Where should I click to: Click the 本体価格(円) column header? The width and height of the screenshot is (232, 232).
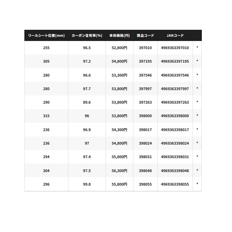coord(119,36)
